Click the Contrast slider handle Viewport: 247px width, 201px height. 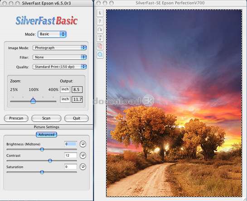(x=50, y=161)
